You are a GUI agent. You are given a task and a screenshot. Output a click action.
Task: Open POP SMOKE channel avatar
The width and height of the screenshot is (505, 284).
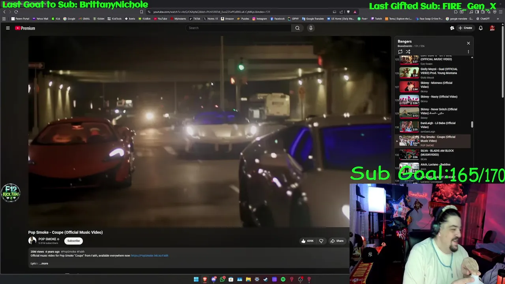click(32, 241)
